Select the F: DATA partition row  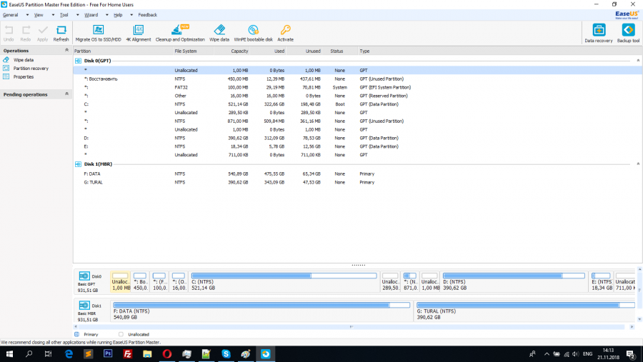[358, 174]
